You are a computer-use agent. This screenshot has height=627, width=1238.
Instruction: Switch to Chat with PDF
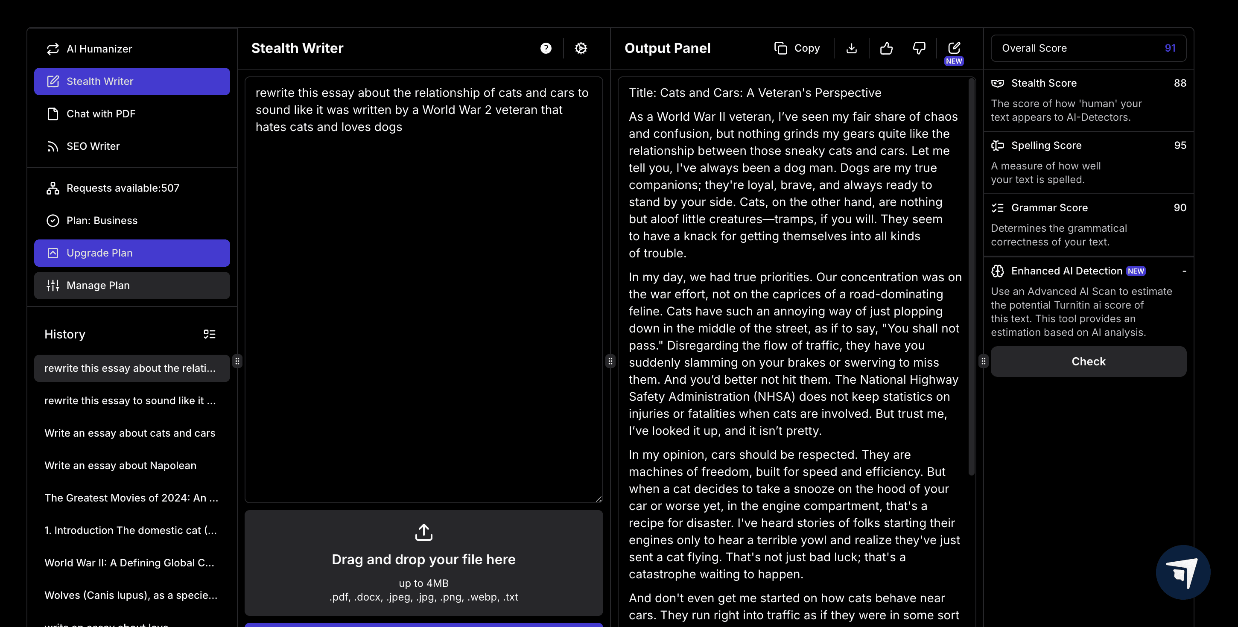(101, 114)
